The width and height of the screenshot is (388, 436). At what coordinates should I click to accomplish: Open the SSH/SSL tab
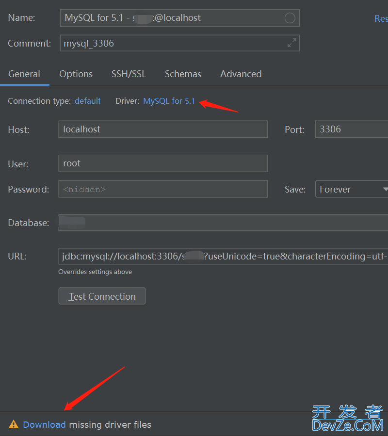click(129, 74)
